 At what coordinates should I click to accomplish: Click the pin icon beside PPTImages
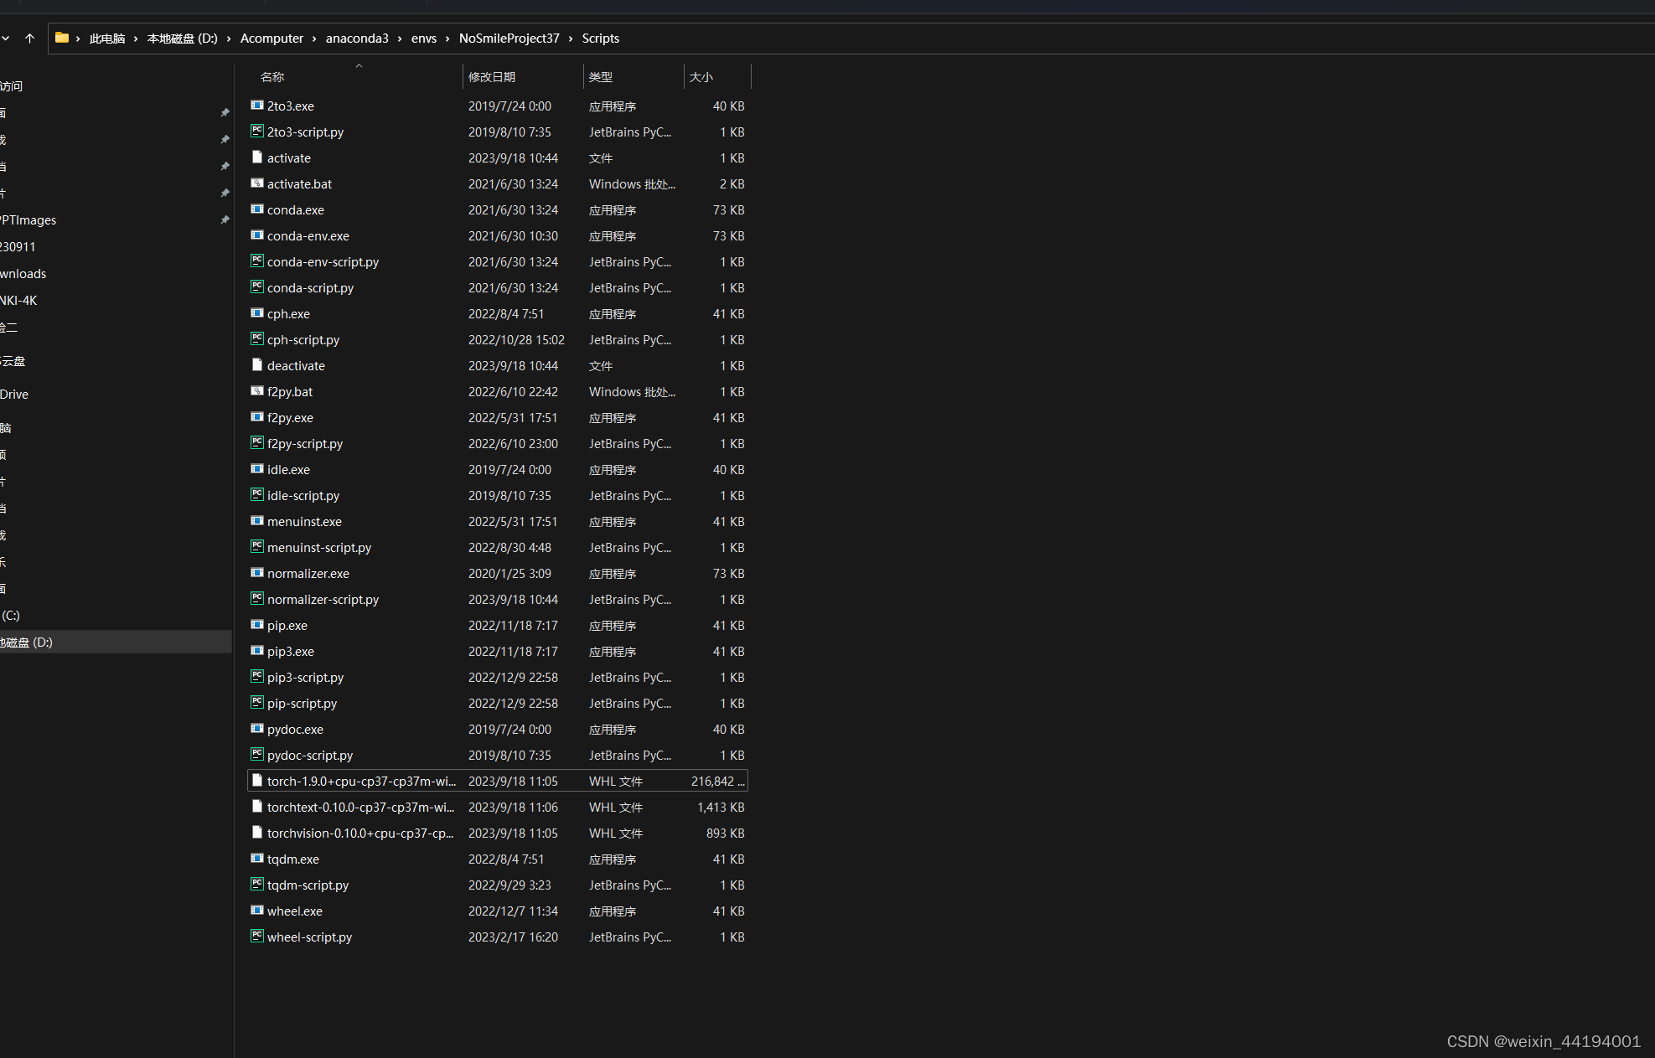[x=224, y=220]
